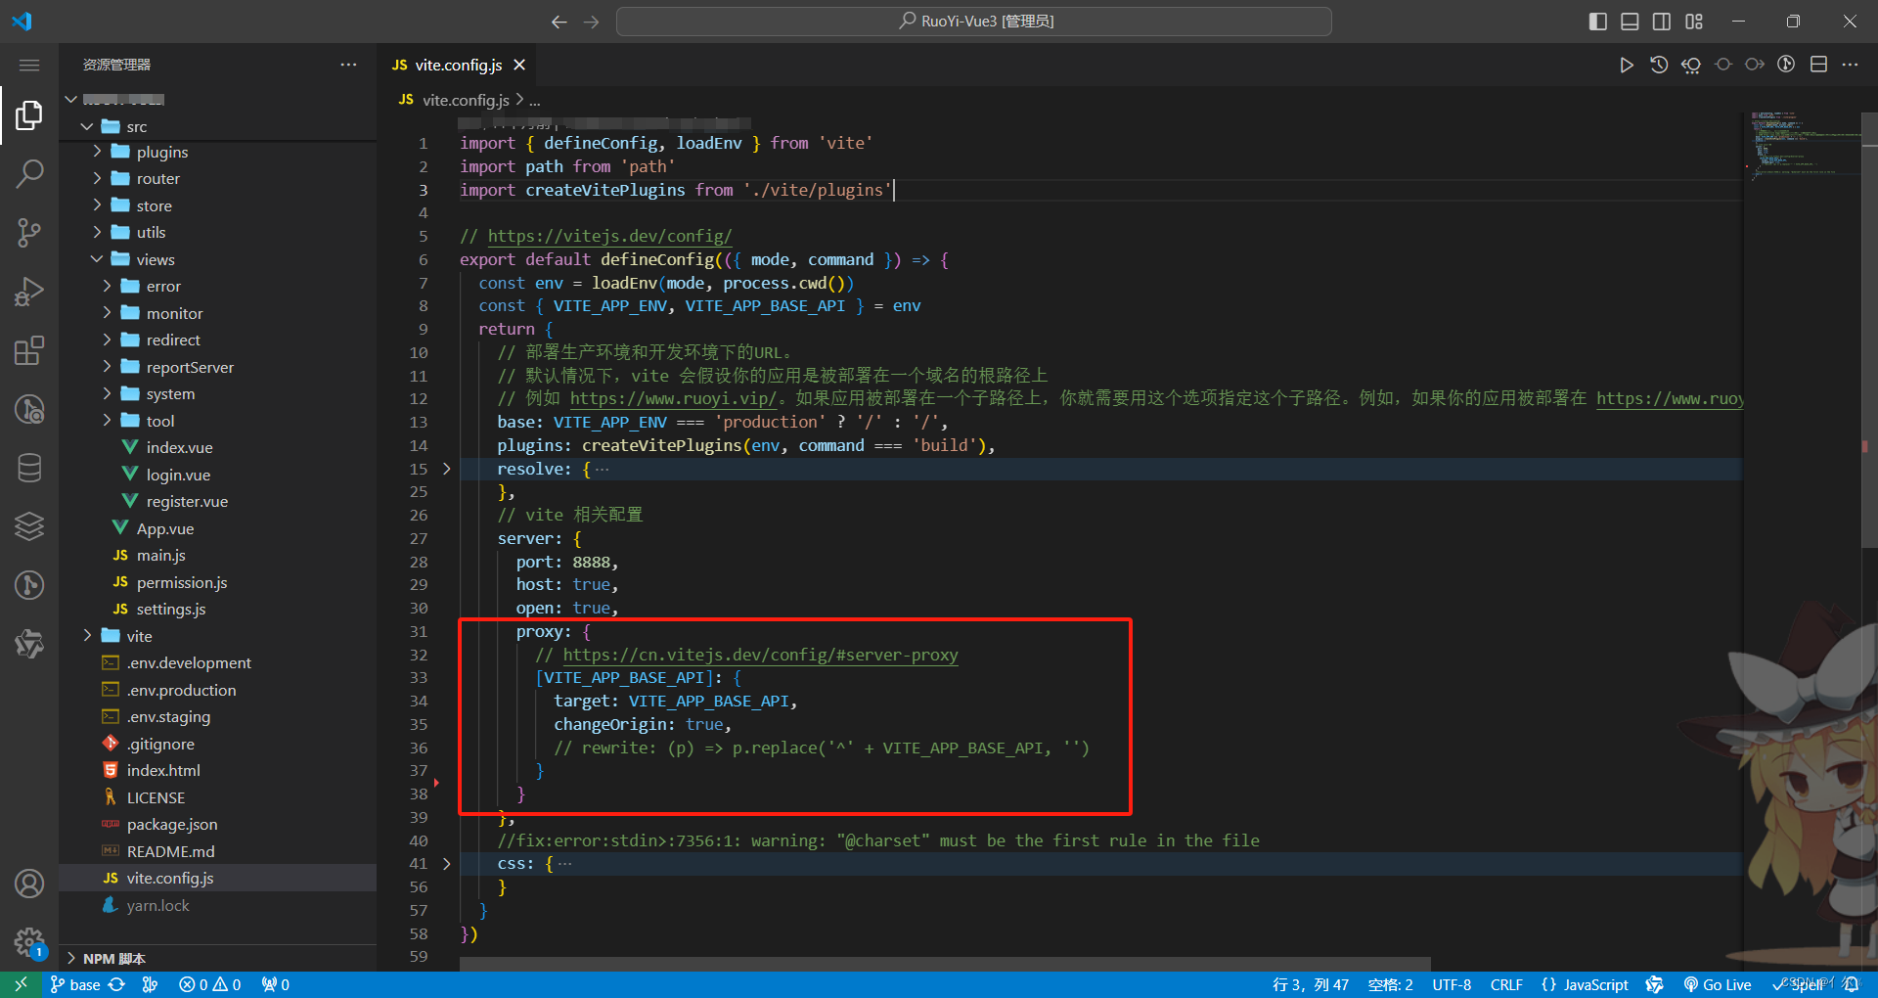Image resolution: width=1878 pixels, height=998 pixels.
Task: Run the current file with the play button
Action: (x=1627, y=64)
